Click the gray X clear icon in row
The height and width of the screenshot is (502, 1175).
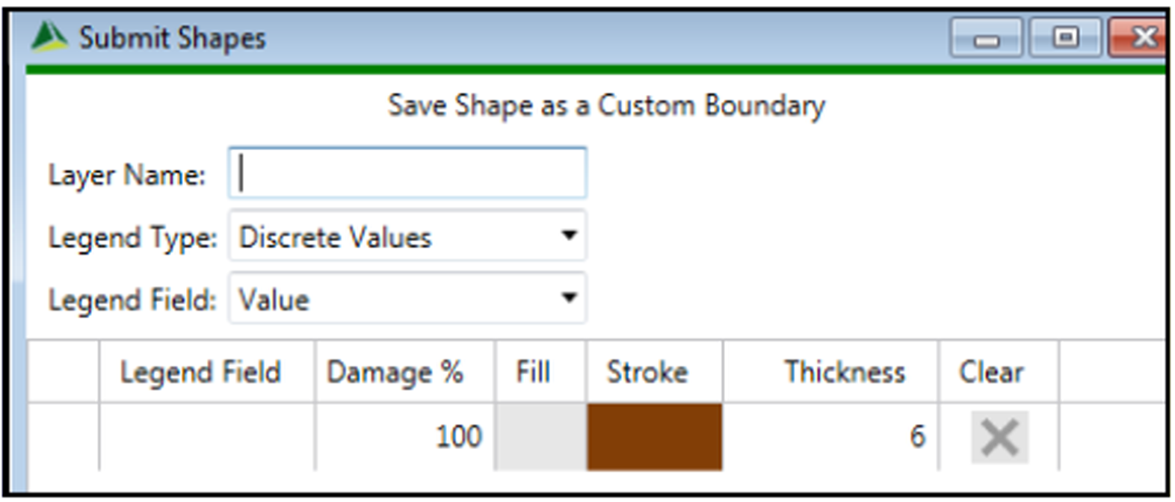pos(999,437)
